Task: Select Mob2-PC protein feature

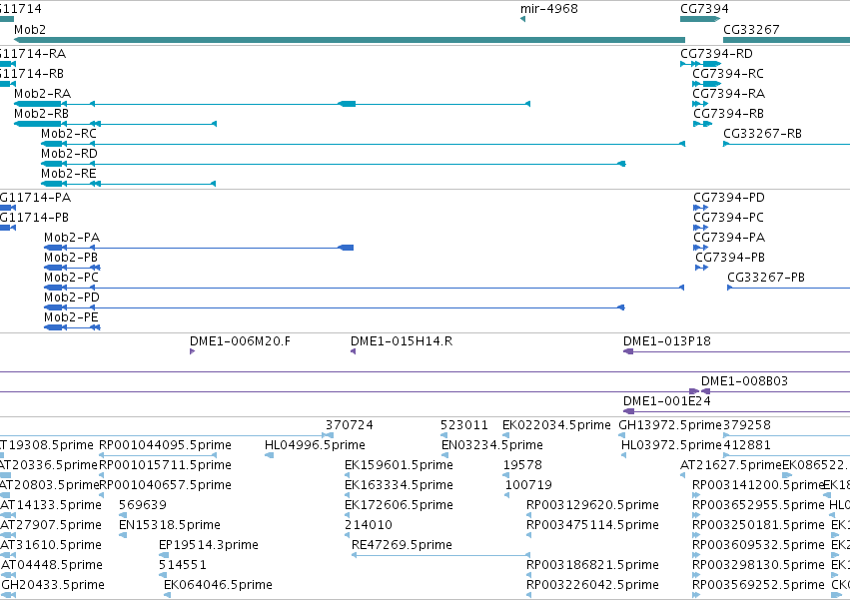Action: (x=365, y=288)
